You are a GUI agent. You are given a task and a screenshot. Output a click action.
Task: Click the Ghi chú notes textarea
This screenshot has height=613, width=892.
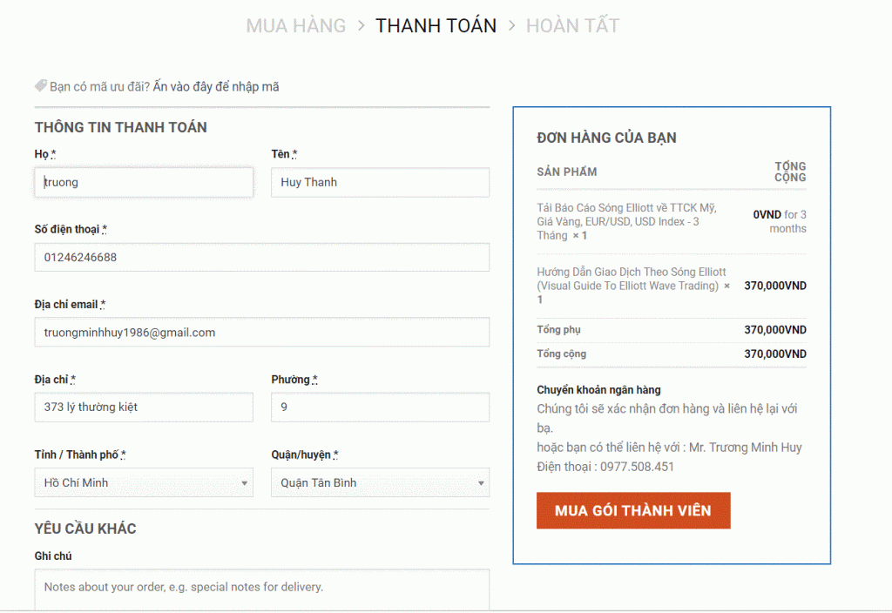(261, 589)
